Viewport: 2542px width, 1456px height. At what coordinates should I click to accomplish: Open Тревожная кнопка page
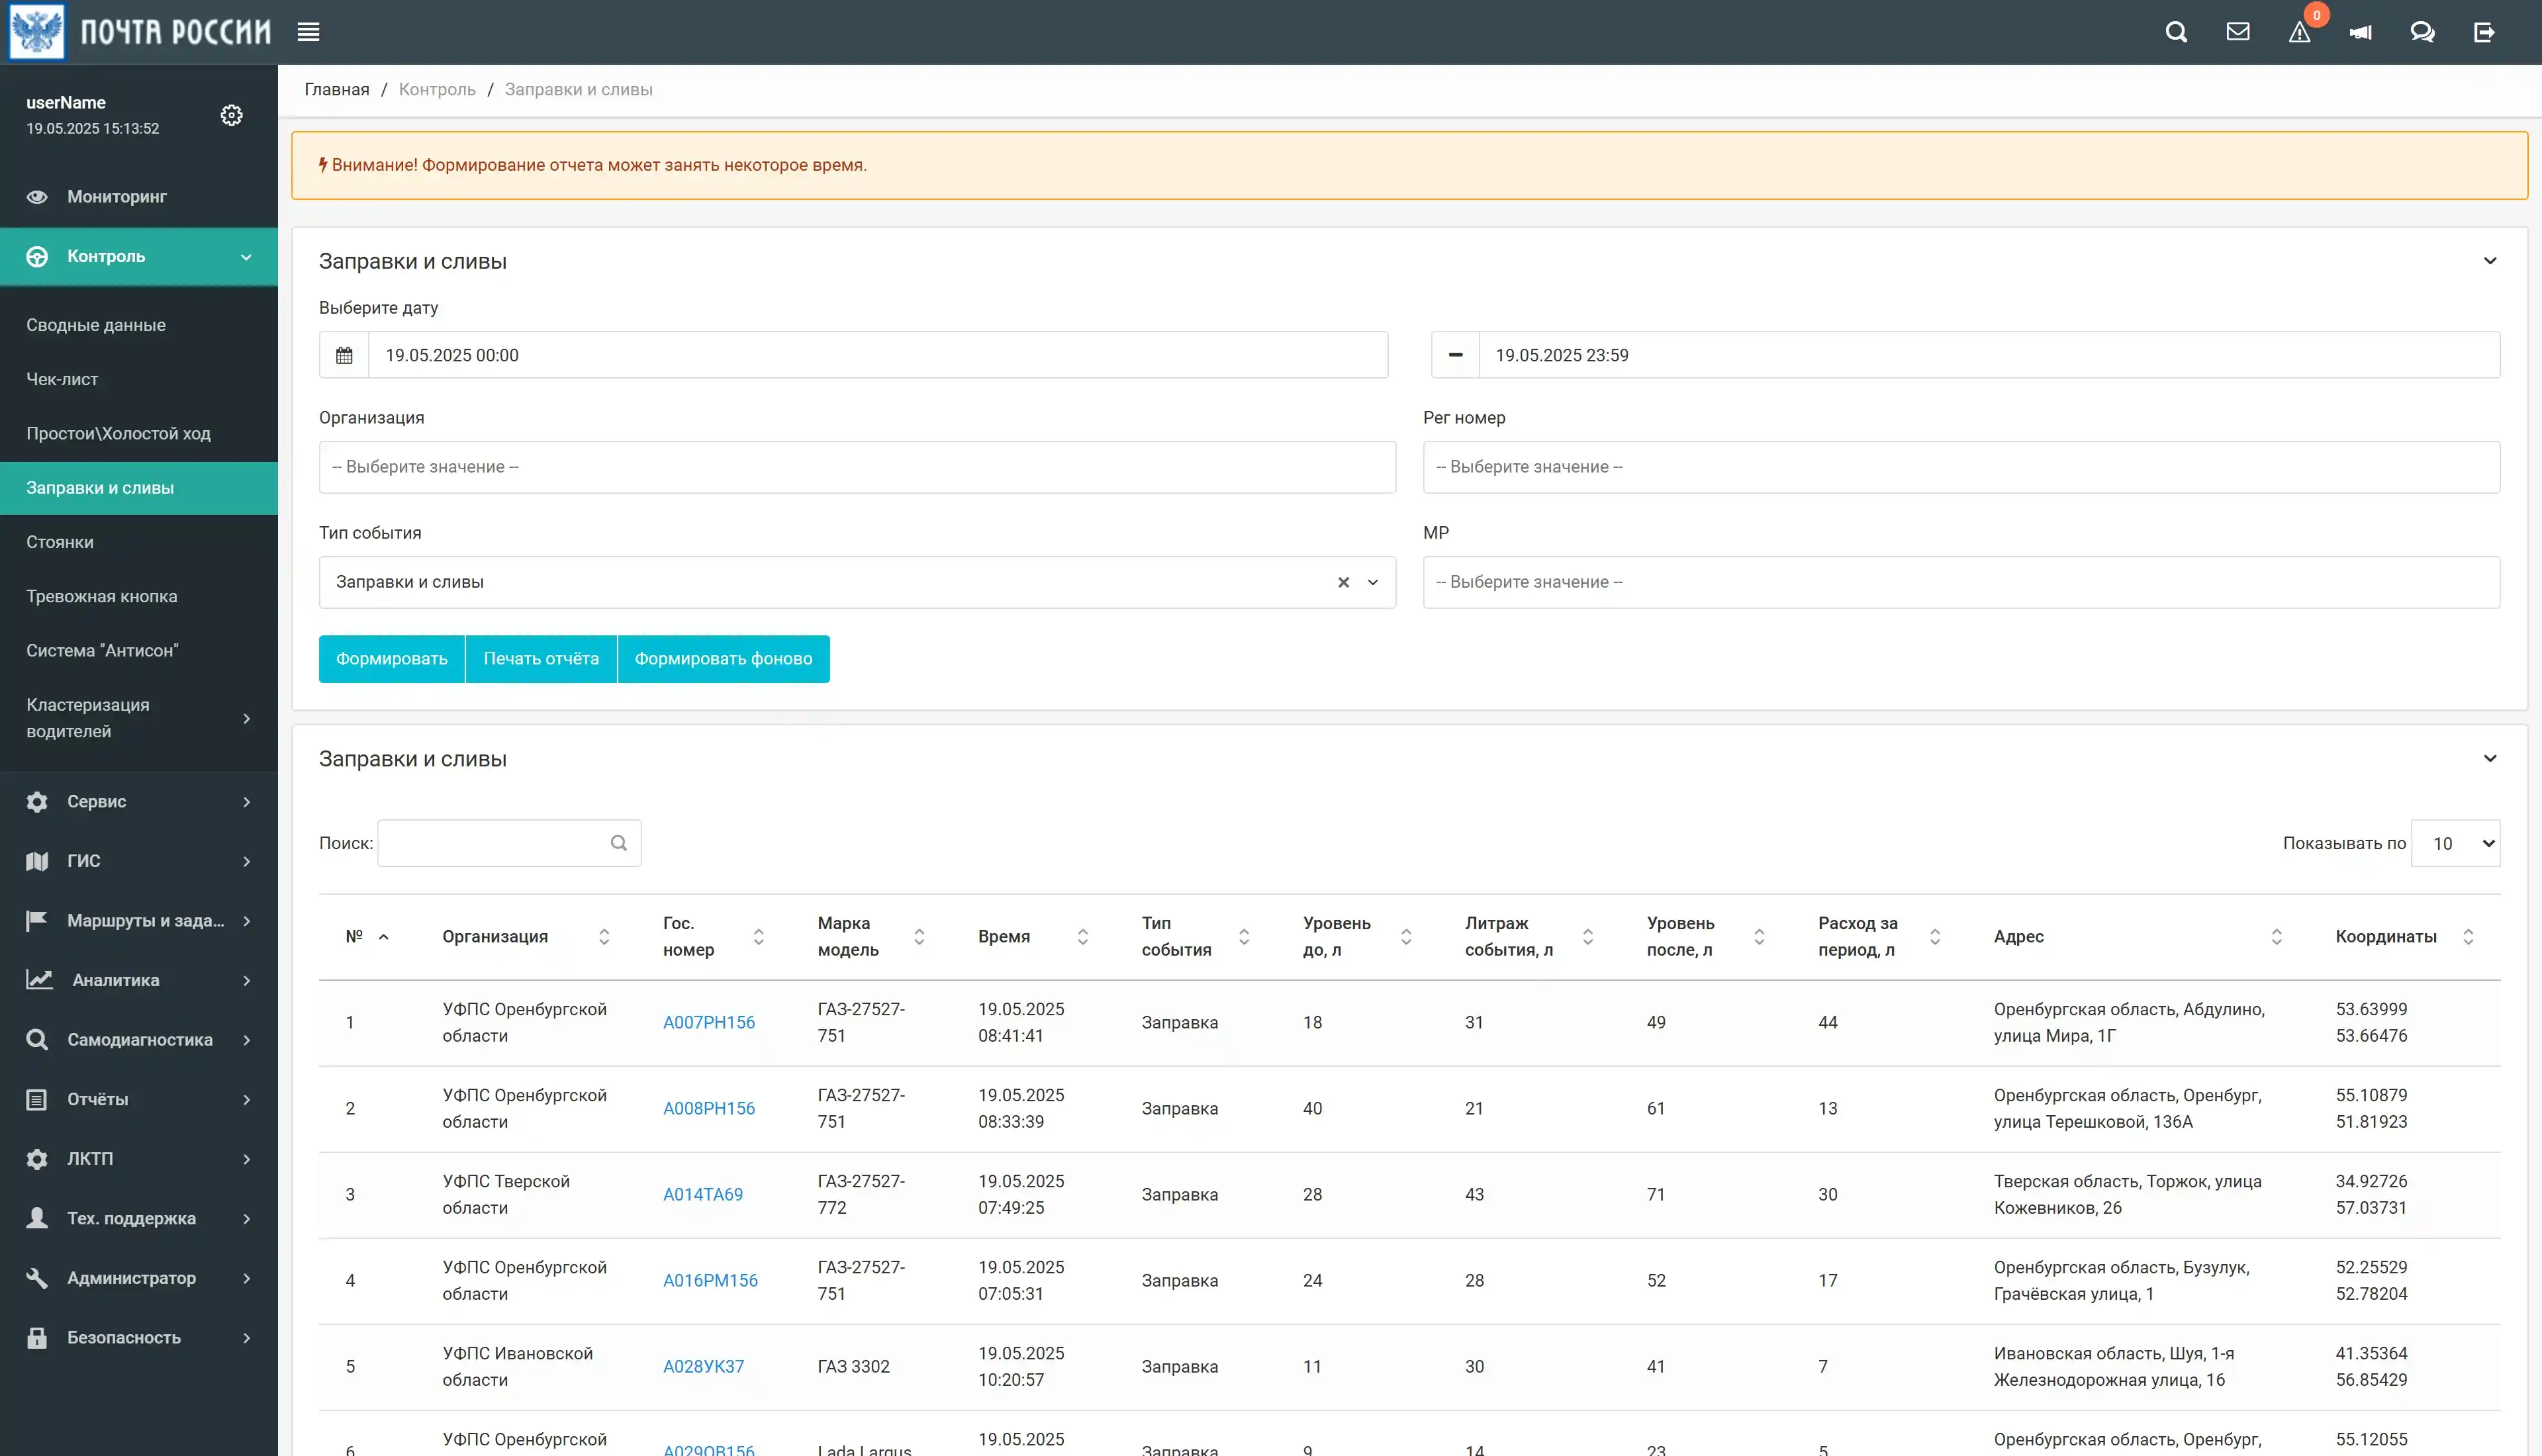[101, 596]
